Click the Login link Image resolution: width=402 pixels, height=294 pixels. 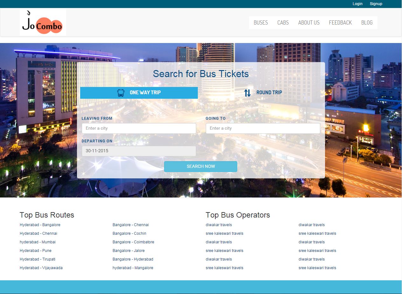tap(357, 4)
